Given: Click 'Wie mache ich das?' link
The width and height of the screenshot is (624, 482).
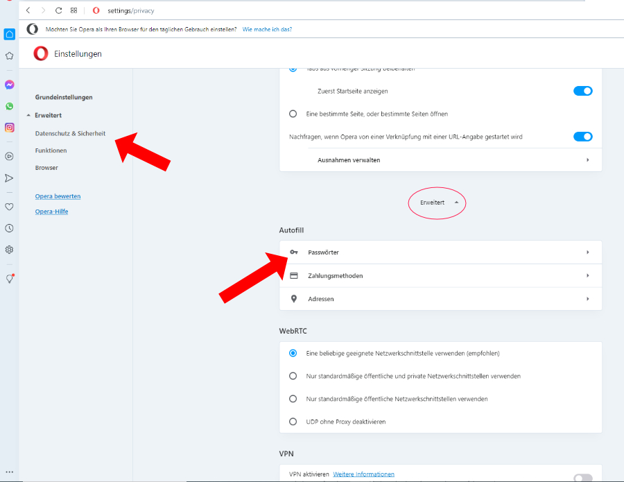Looking at the screenshot, I should (267, 30).
